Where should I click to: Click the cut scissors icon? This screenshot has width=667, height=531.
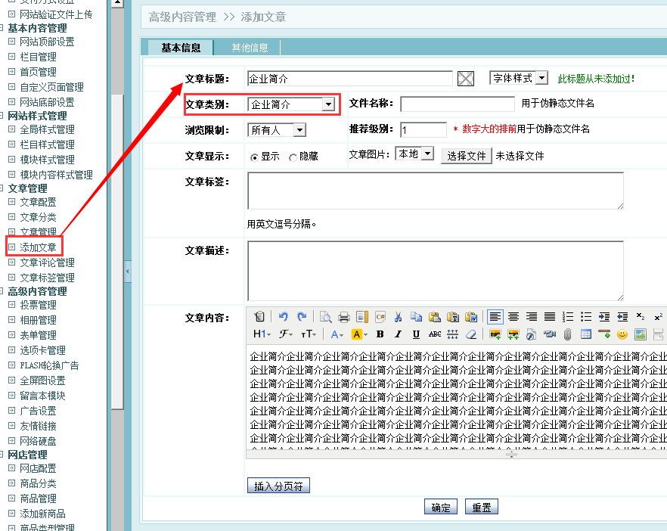coord(399,317)
